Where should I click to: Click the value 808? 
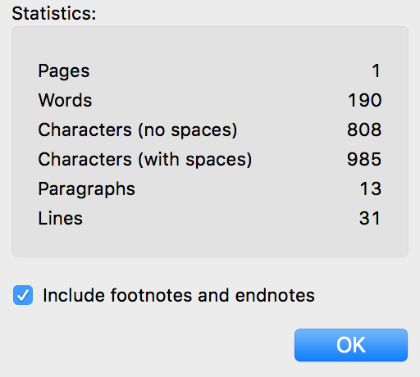coord(364,129)
